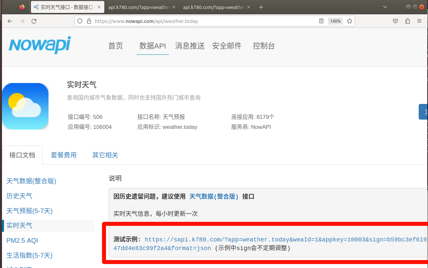
Task: Bookmark this page with the star icon
Action: (x=350, y=21)
